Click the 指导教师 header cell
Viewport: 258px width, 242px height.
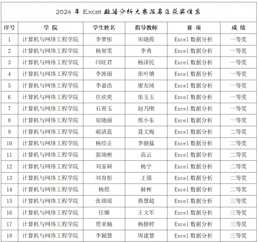[x=146, y=28]
